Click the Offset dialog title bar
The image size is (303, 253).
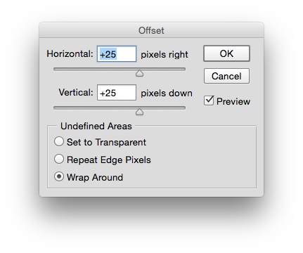click(151, 30)
